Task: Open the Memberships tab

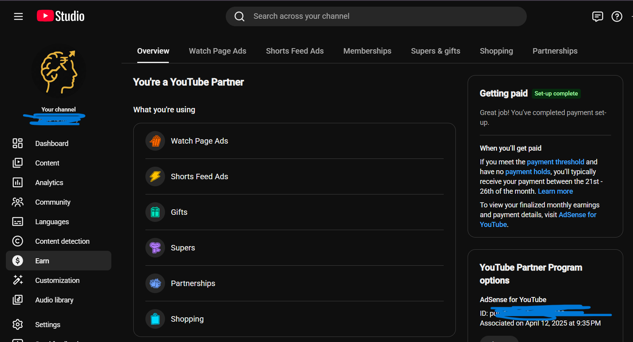Action: (x=367, y=51)
